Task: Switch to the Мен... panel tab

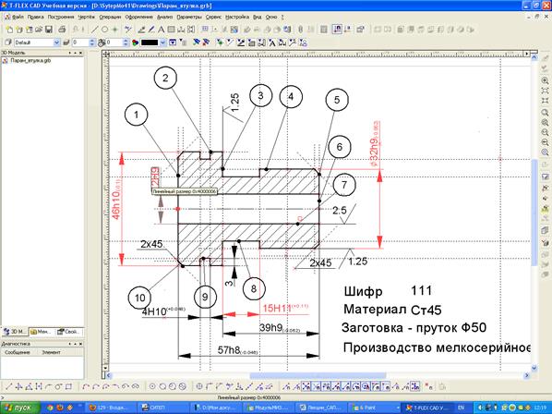Action: pyautogui.click(x=42, y=332)
